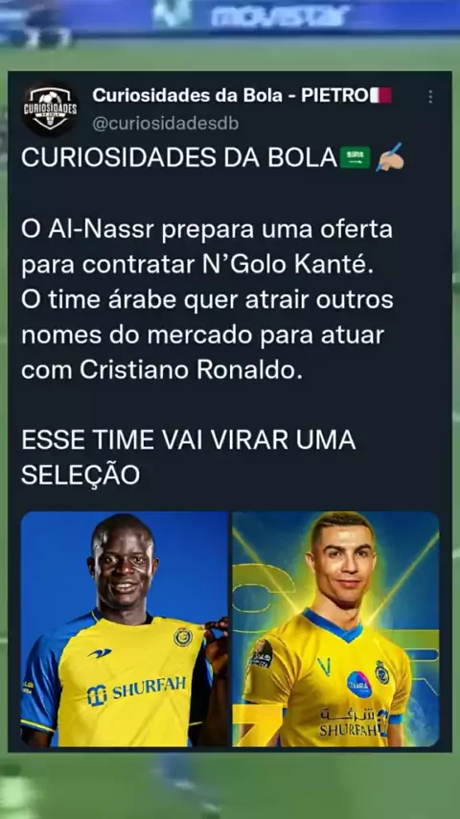The image size is (460, 819).
Task: Open the @curiosidadesdb handle link
Action: pyautogui.click(x=165, y=124)
